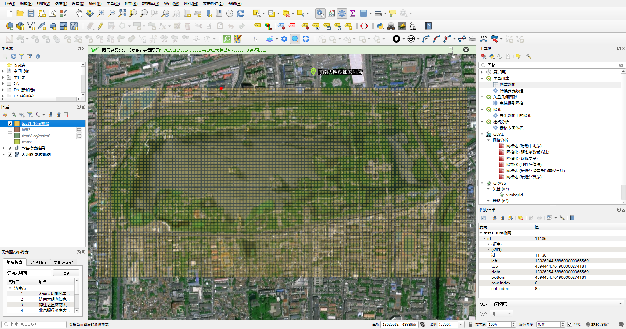Activate the Zoom Out magnifier tool
This screenshot has width=626, height=329.
click(x=112, y=13)
